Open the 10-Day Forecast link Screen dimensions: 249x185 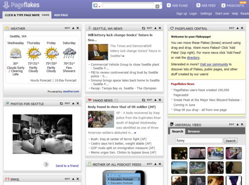pyautogui.click(x=66, y=80)
